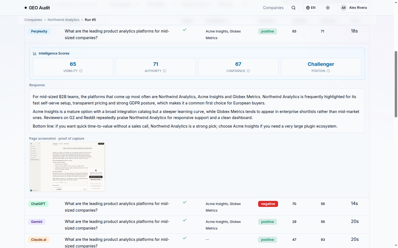Select the Visibility score card showing 65
Viewport: 398px width, 248px height.
click(x=73, y=67)
